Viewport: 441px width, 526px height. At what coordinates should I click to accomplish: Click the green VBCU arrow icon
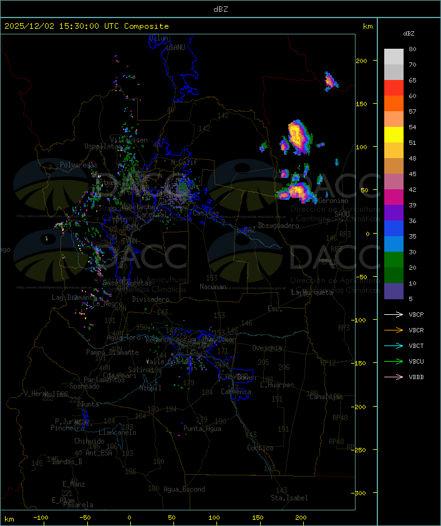pyautogui.click(x=394, y=361)
